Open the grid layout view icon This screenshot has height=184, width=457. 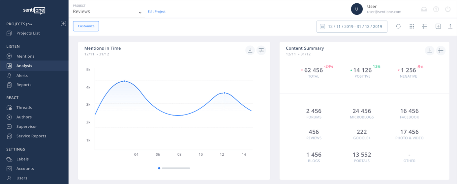tap(412, 26)
